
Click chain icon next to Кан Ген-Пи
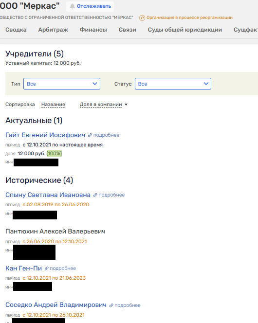pos(47,269)
